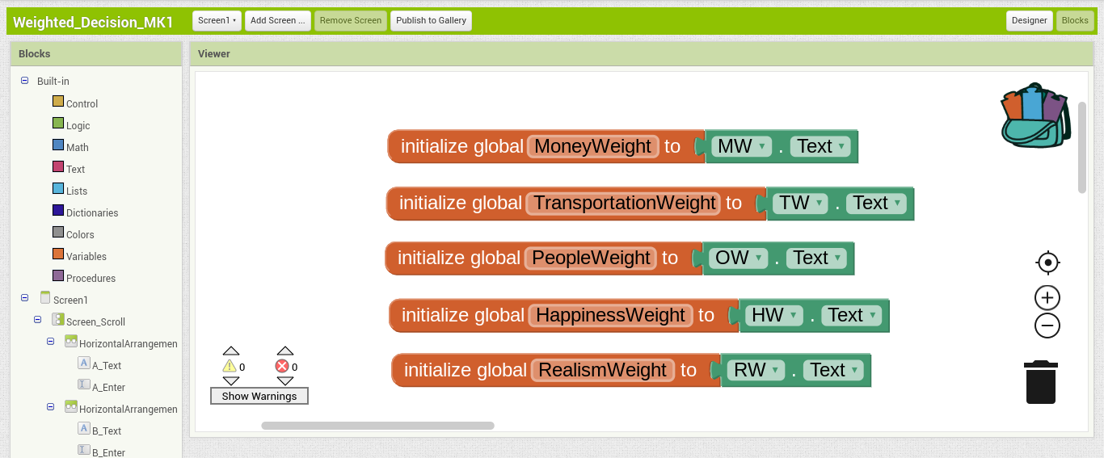Click the A_Enter textbox component icon
This screenshot has width=1104, height=458.
[84, 385]
